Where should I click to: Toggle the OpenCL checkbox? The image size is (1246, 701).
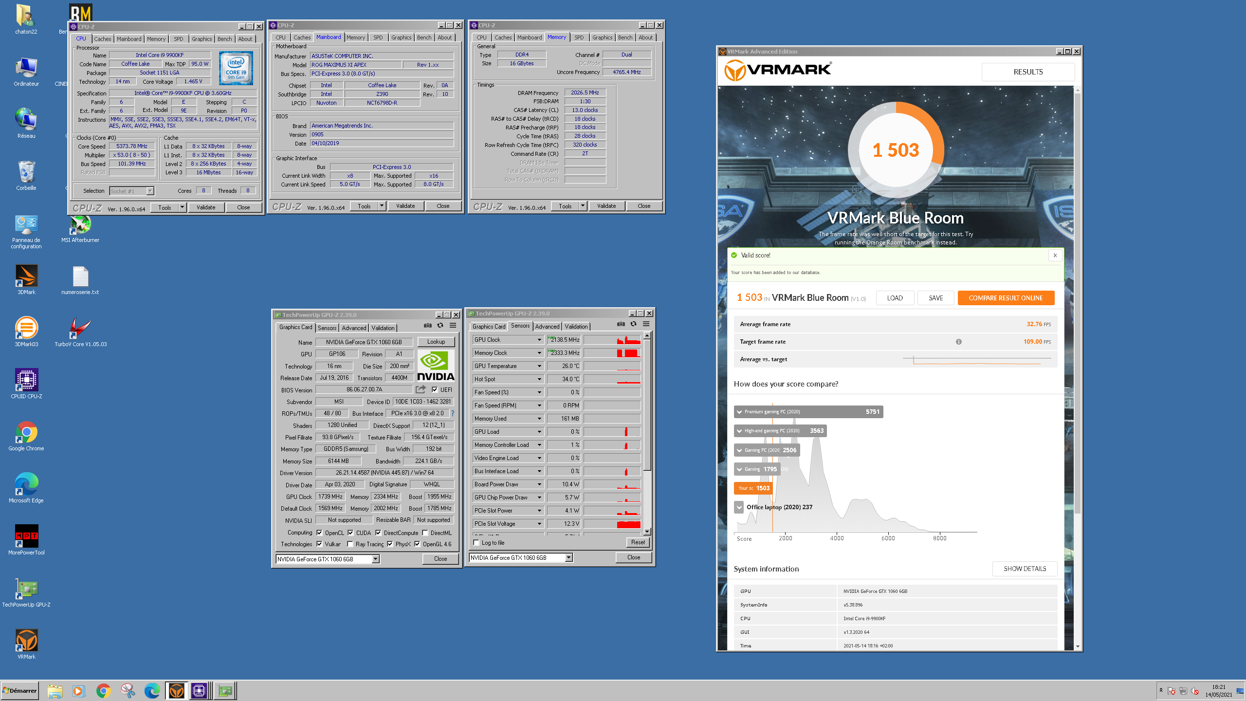click(x=319, y=533)
